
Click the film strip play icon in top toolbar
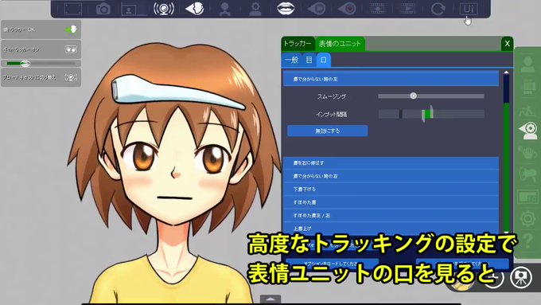coord(408,9)
